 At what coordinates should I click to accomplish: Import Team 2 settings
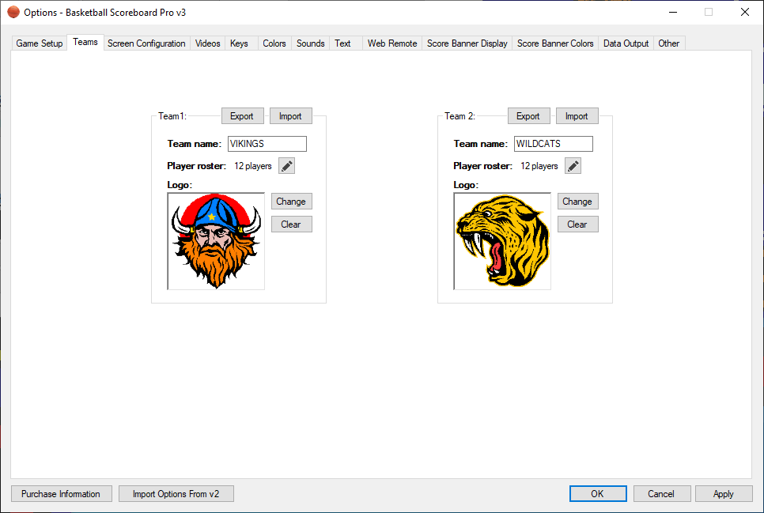coord(577,116)
